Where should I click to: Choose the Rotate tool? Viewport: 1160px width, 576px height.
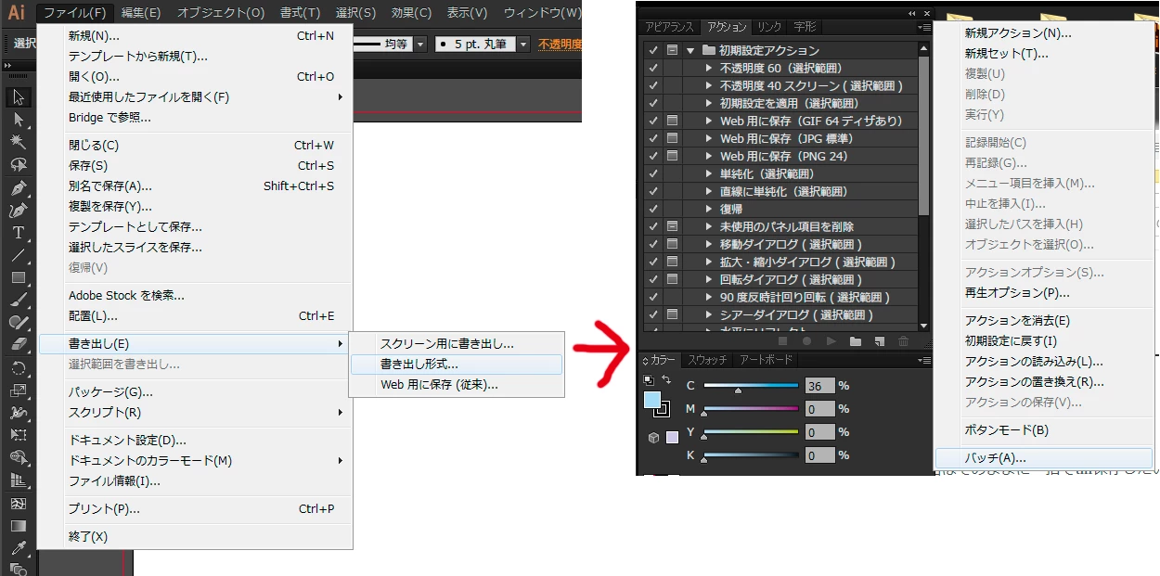tap(18, 368)
